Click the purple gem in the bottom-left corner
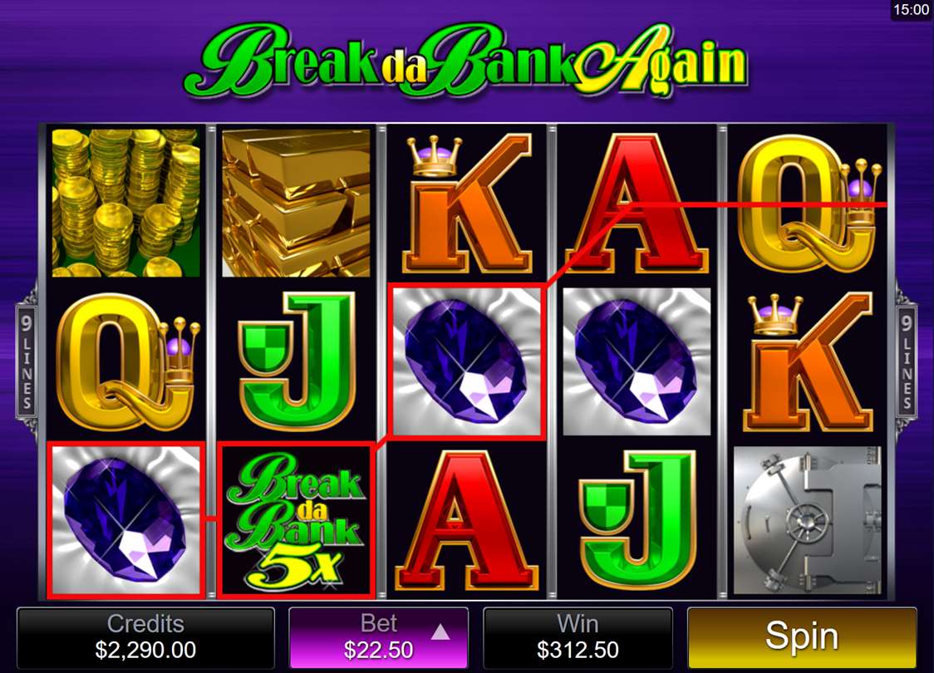Image resolution: width=934 pixels, height=673 pixels. (125, 520)
